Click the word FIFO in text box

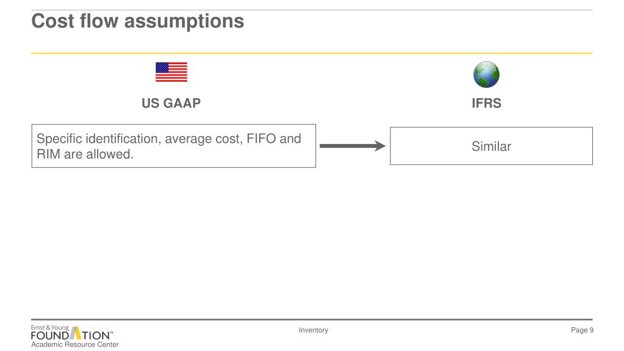[261, 139]
